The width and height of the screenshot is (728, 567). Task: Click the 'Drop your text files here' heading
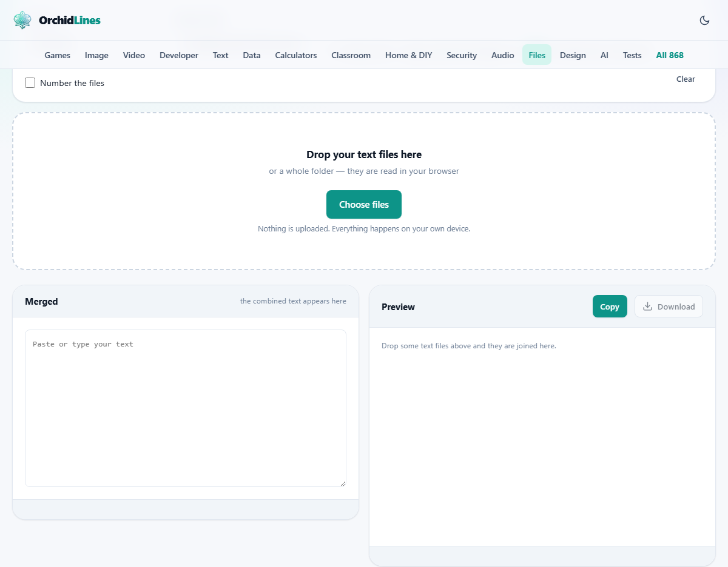364,154
